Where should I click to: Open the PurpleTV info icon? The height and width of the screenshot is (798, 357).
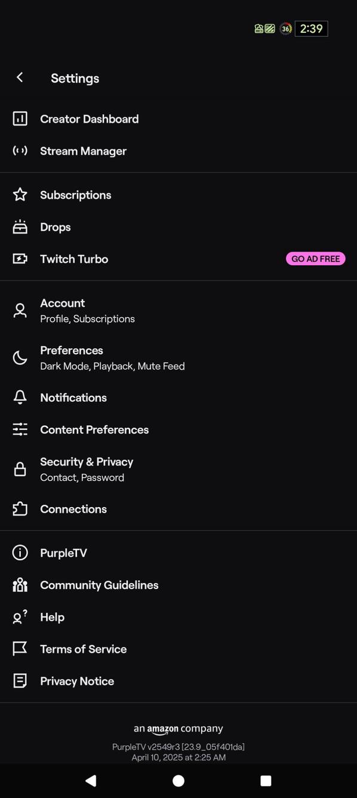20,553
